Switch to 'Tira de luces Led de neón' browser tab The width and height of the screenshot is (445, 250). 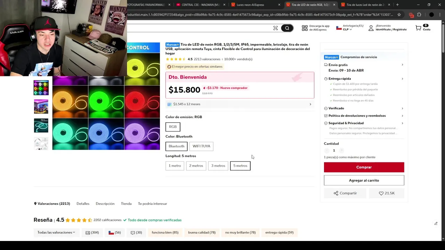pyautogui.click(x=365, y=5)
